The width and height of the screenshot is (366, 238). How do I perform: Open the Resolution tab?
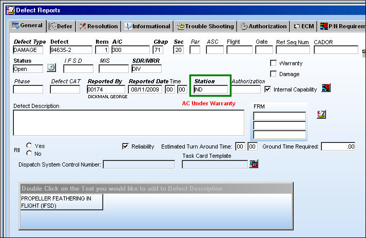tap(99, 26)
